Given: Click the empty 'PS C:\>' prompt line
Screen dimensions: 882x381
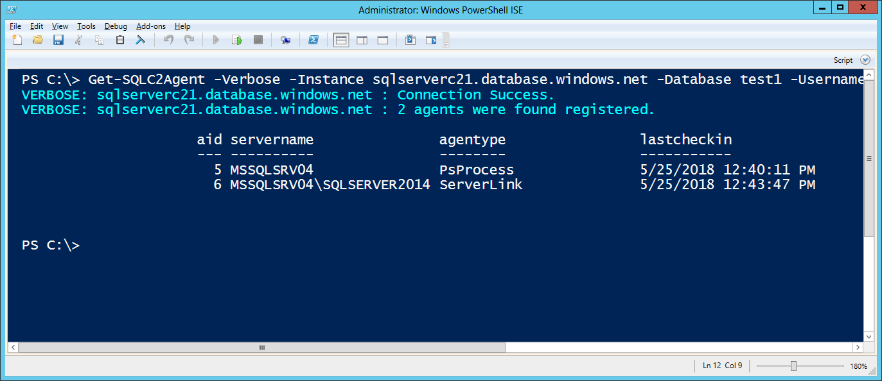Looking at the screenshot, I should 51,245.
